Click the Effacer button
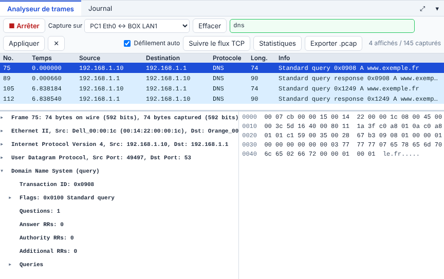444x279 pixels. click(210, 26)
